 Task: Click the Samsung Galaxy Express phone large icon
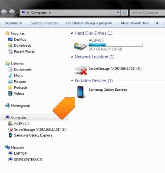pyautogui.click(x=80, y=92)
